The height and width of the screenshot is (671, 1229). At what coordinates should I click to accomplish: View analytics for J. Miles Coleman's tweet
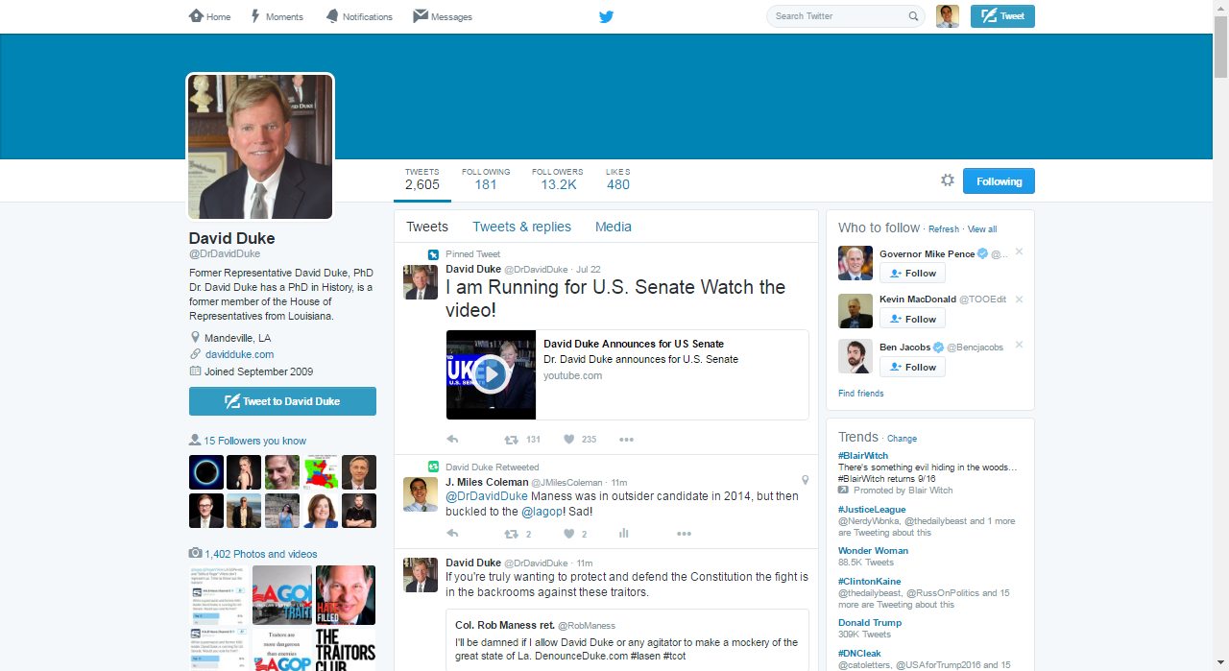click(x=624, y=534)
